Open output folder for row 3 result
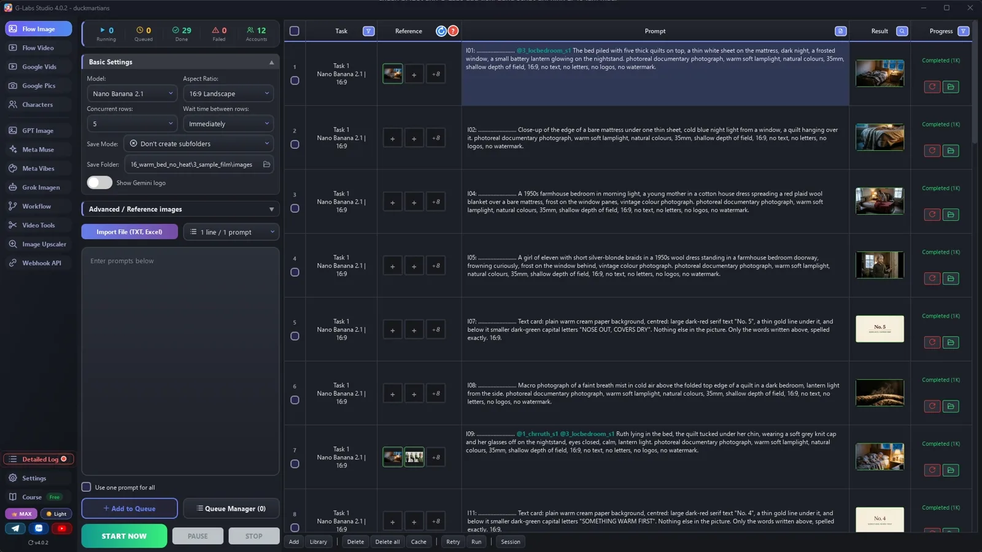 click(x=951, y=215)
